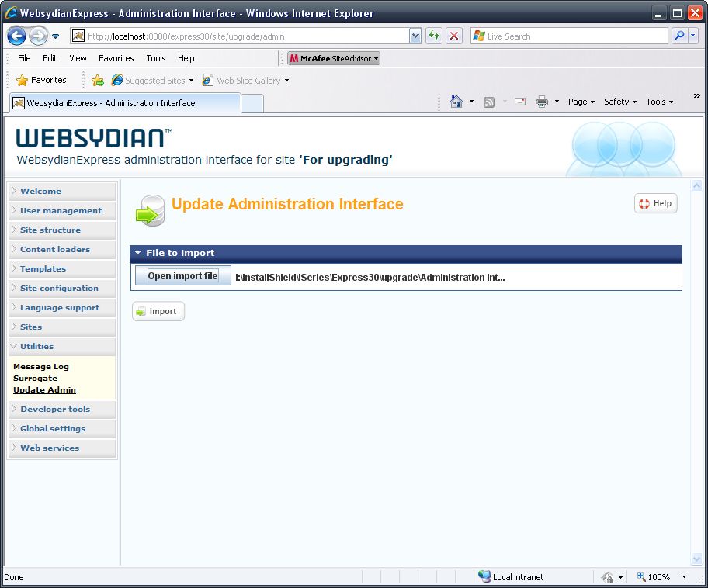Click the green database import icon

click(151, 210)
